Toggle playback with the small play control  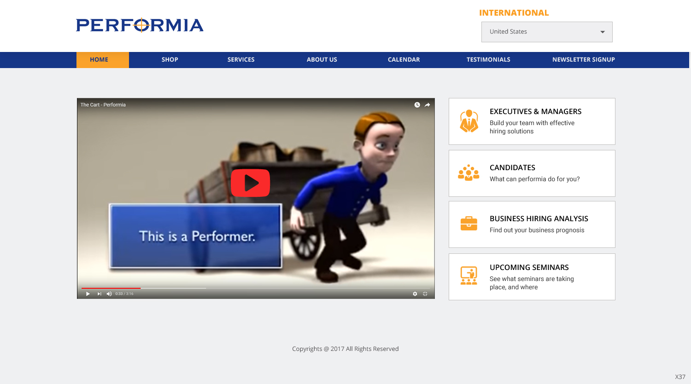[88, 294]
